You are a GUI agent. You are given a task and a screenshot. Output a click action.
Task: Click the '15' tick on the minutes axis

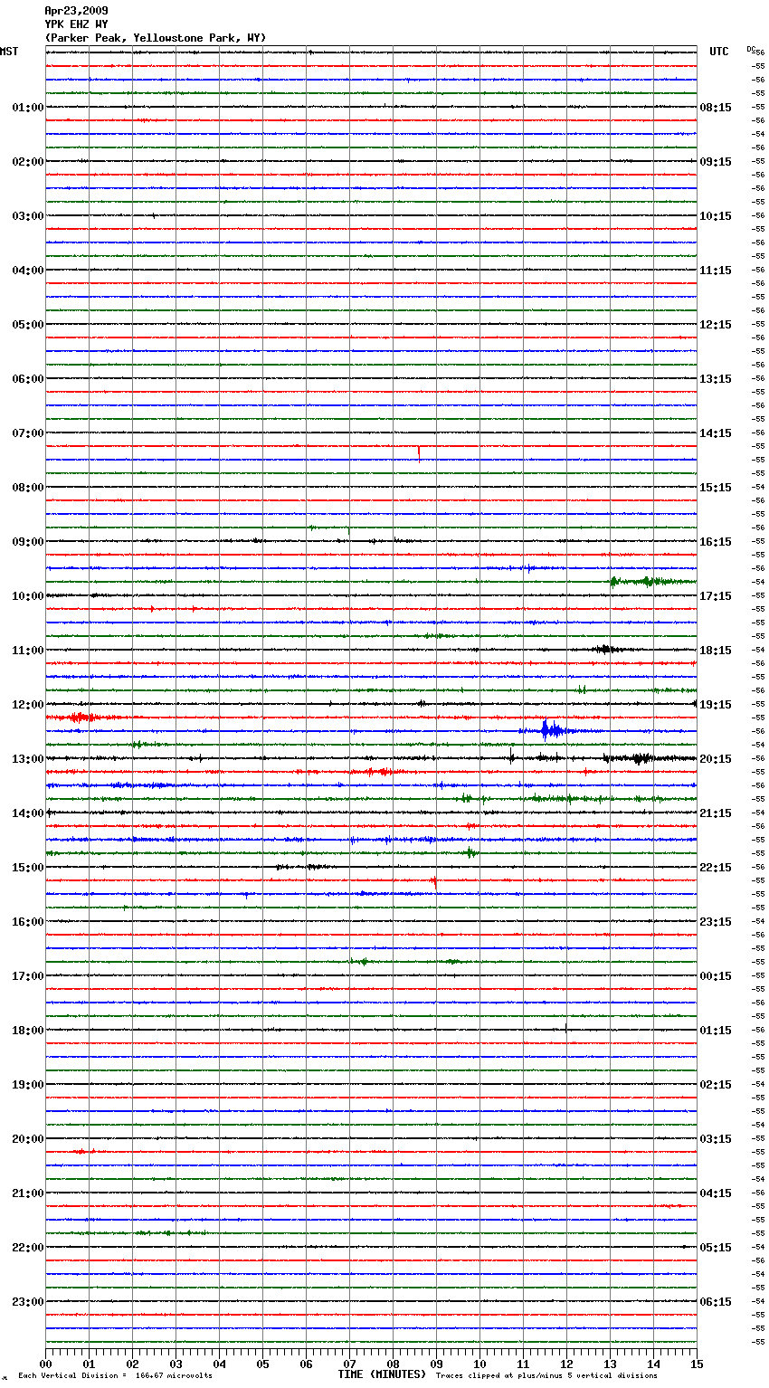(x=697, y=1364)
